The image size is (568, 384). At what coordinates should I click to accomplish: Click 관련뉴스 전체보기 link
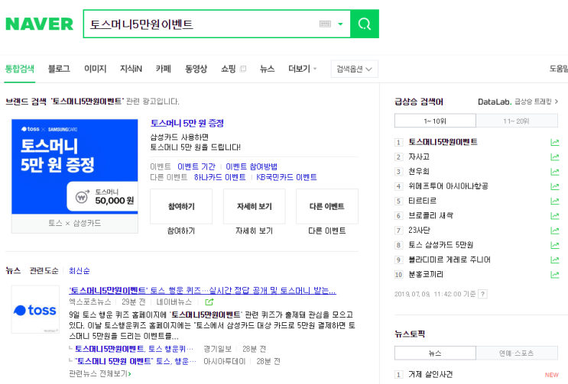pos(100,373)
